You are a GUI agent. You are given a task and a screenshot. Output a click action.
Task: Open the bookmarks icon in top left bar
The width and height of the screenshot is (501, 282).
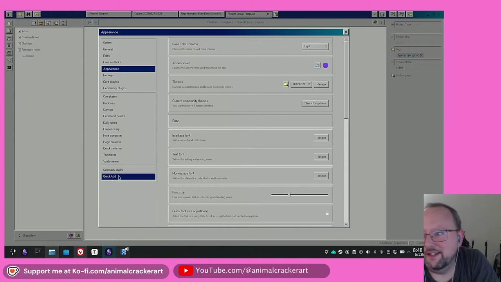pos(37,14)
